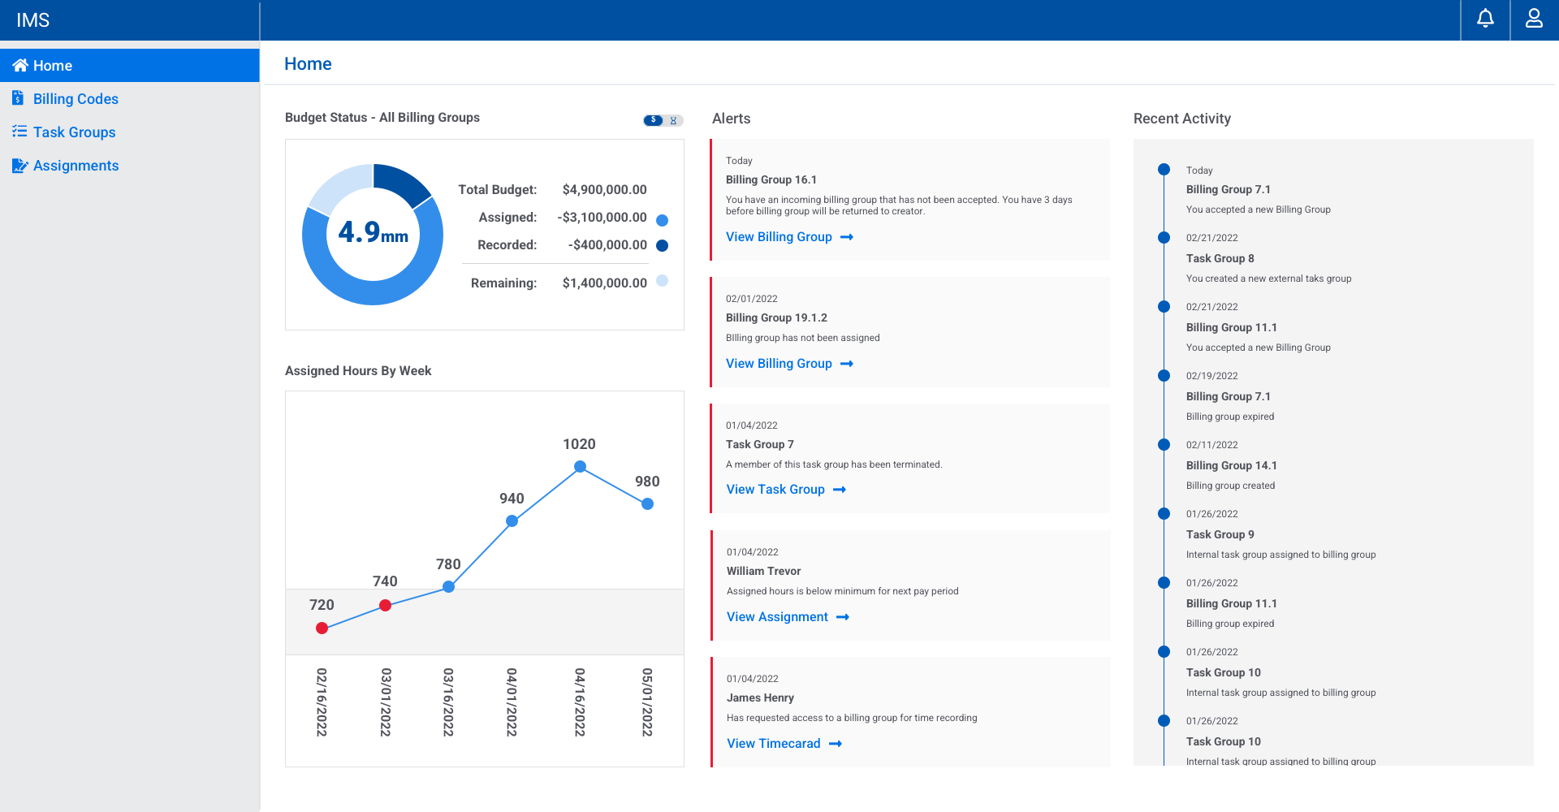Select the dollar budget view toggle
The height and width of the screenshot is (812, 1559).
point(654,120)
